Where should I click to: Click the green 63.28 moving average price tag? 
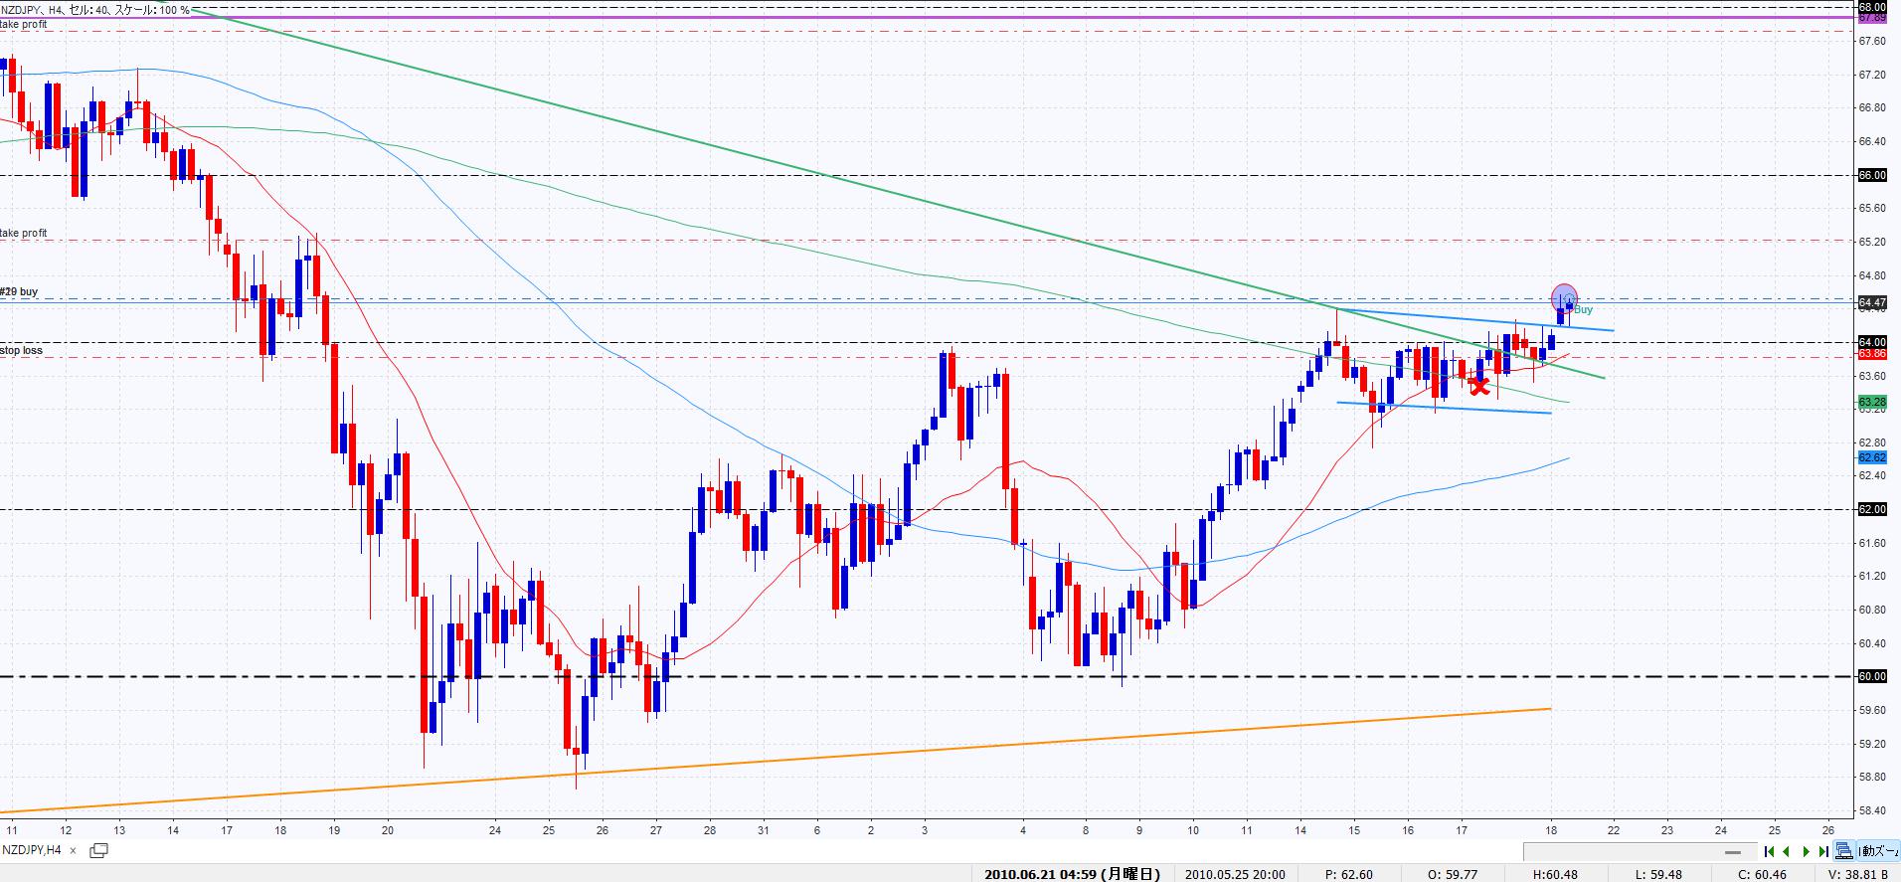click(x=1872, y=402)
